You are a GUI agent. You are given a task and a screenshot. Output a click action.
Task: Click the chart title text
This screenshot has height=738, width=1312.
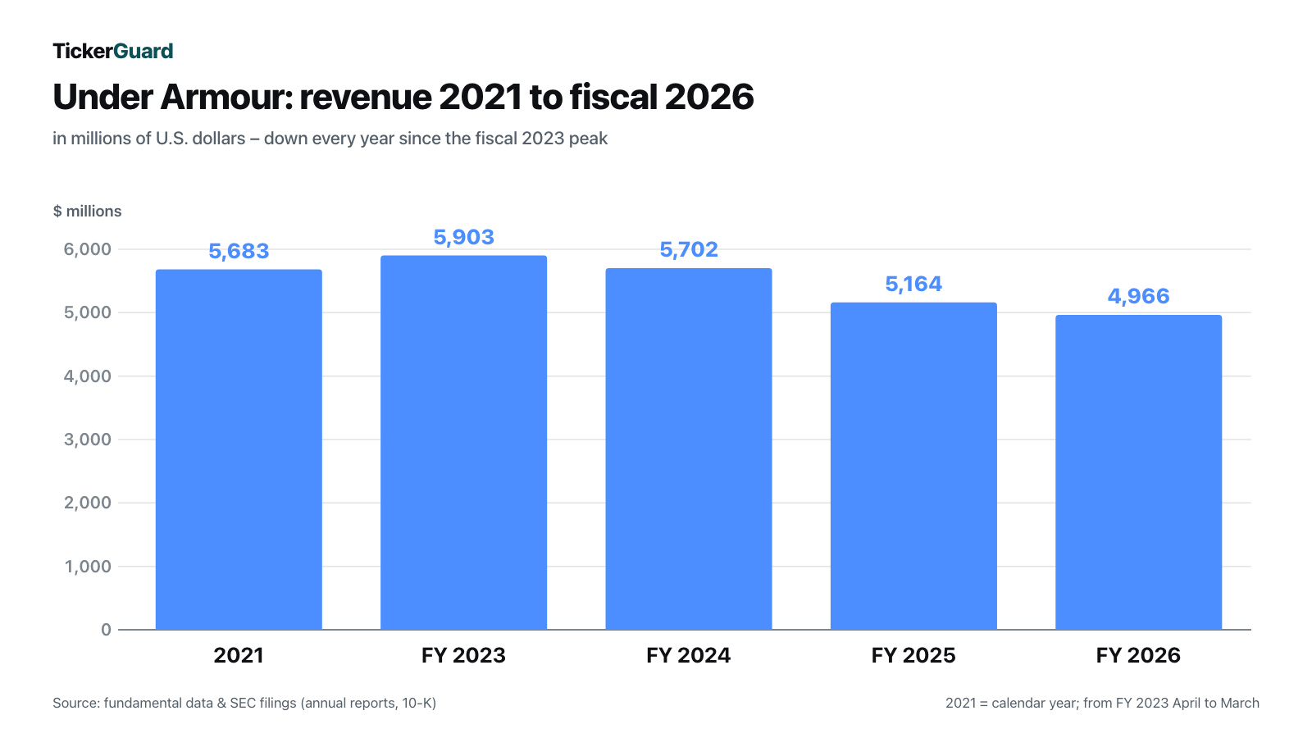click(403, 97)
